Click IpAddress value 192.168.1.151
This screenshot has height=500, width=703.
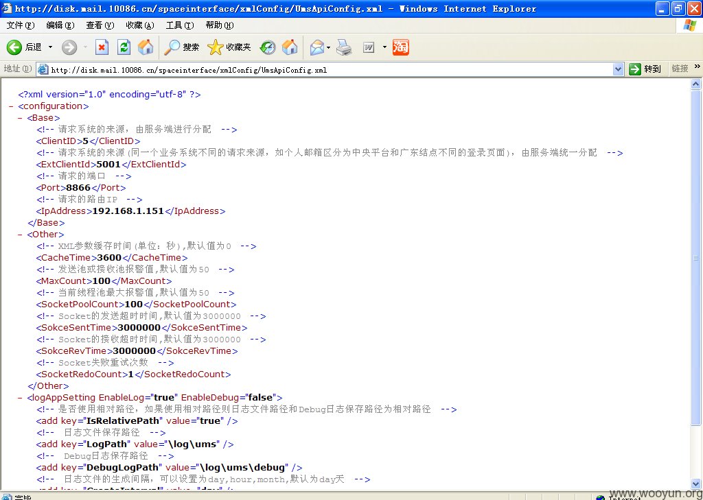click(128, 211)
